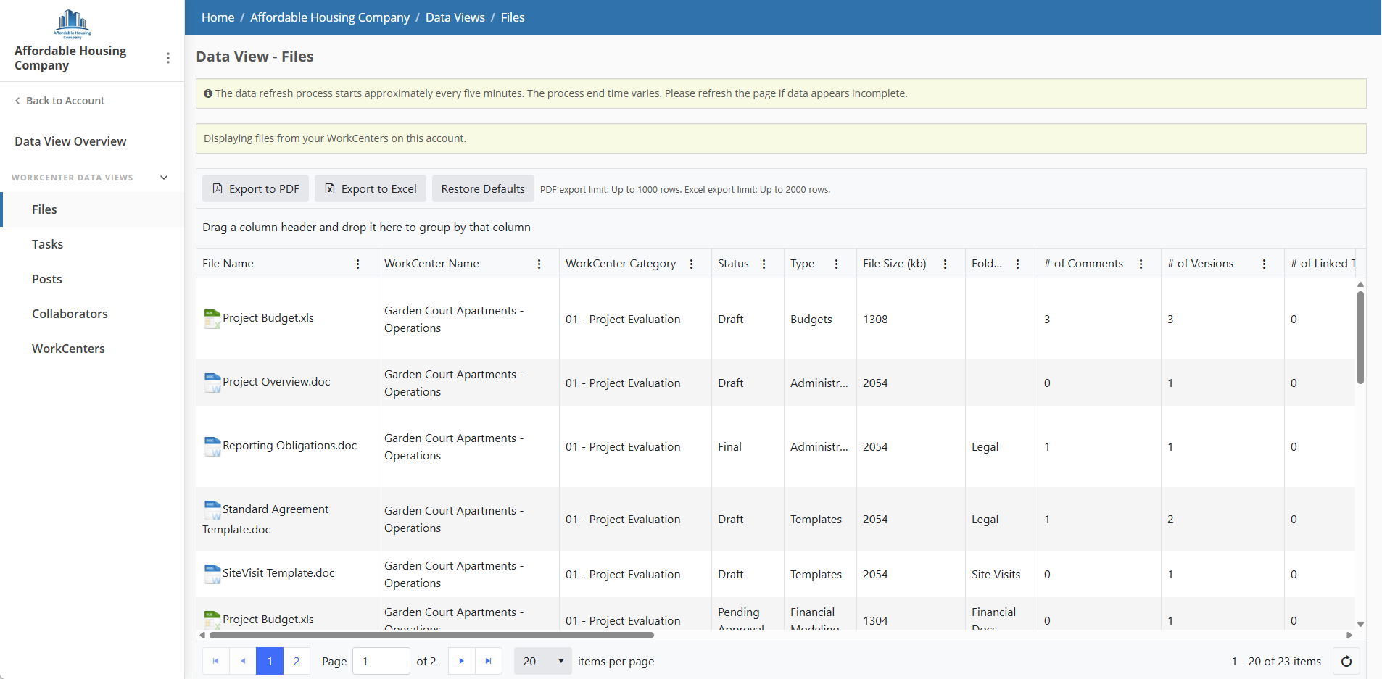The width and height of the screenshot is (1382, 679).
Task: Open WorkCenter Name column options menu
Action: pyautogui.click(x=539, y=264)
